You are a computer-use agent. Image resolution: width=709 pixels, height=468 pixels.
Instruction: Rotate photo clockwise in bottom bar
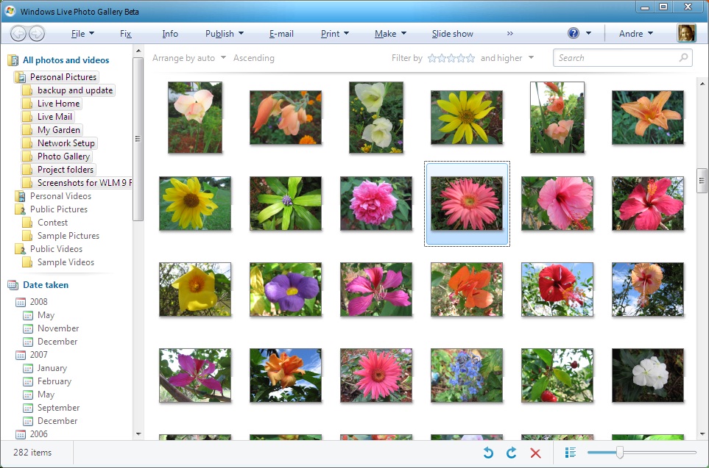pos(512,453)
